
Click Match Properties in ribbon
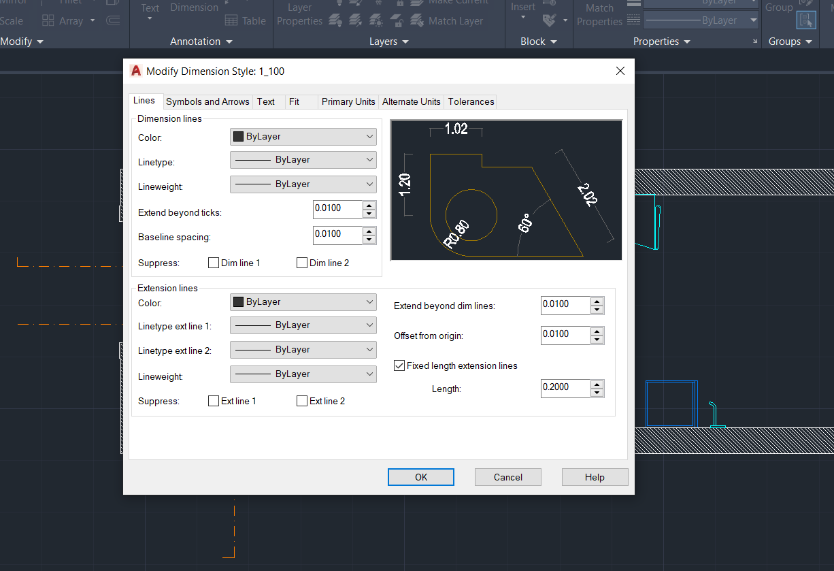pyautogui.click(x=599, y=14)
